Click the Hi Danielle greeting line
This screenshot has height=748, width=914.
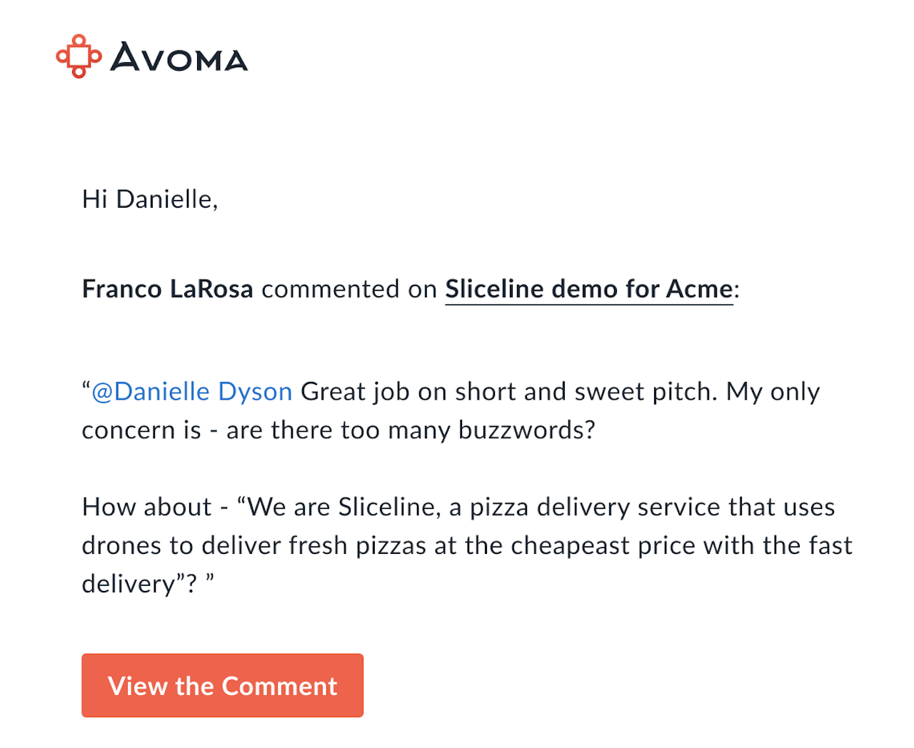tap(150, 199)
